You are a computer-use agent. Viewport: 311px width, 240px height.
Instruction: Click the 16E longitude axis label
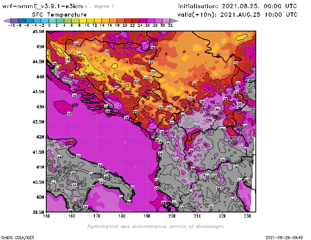pos(72,216)
